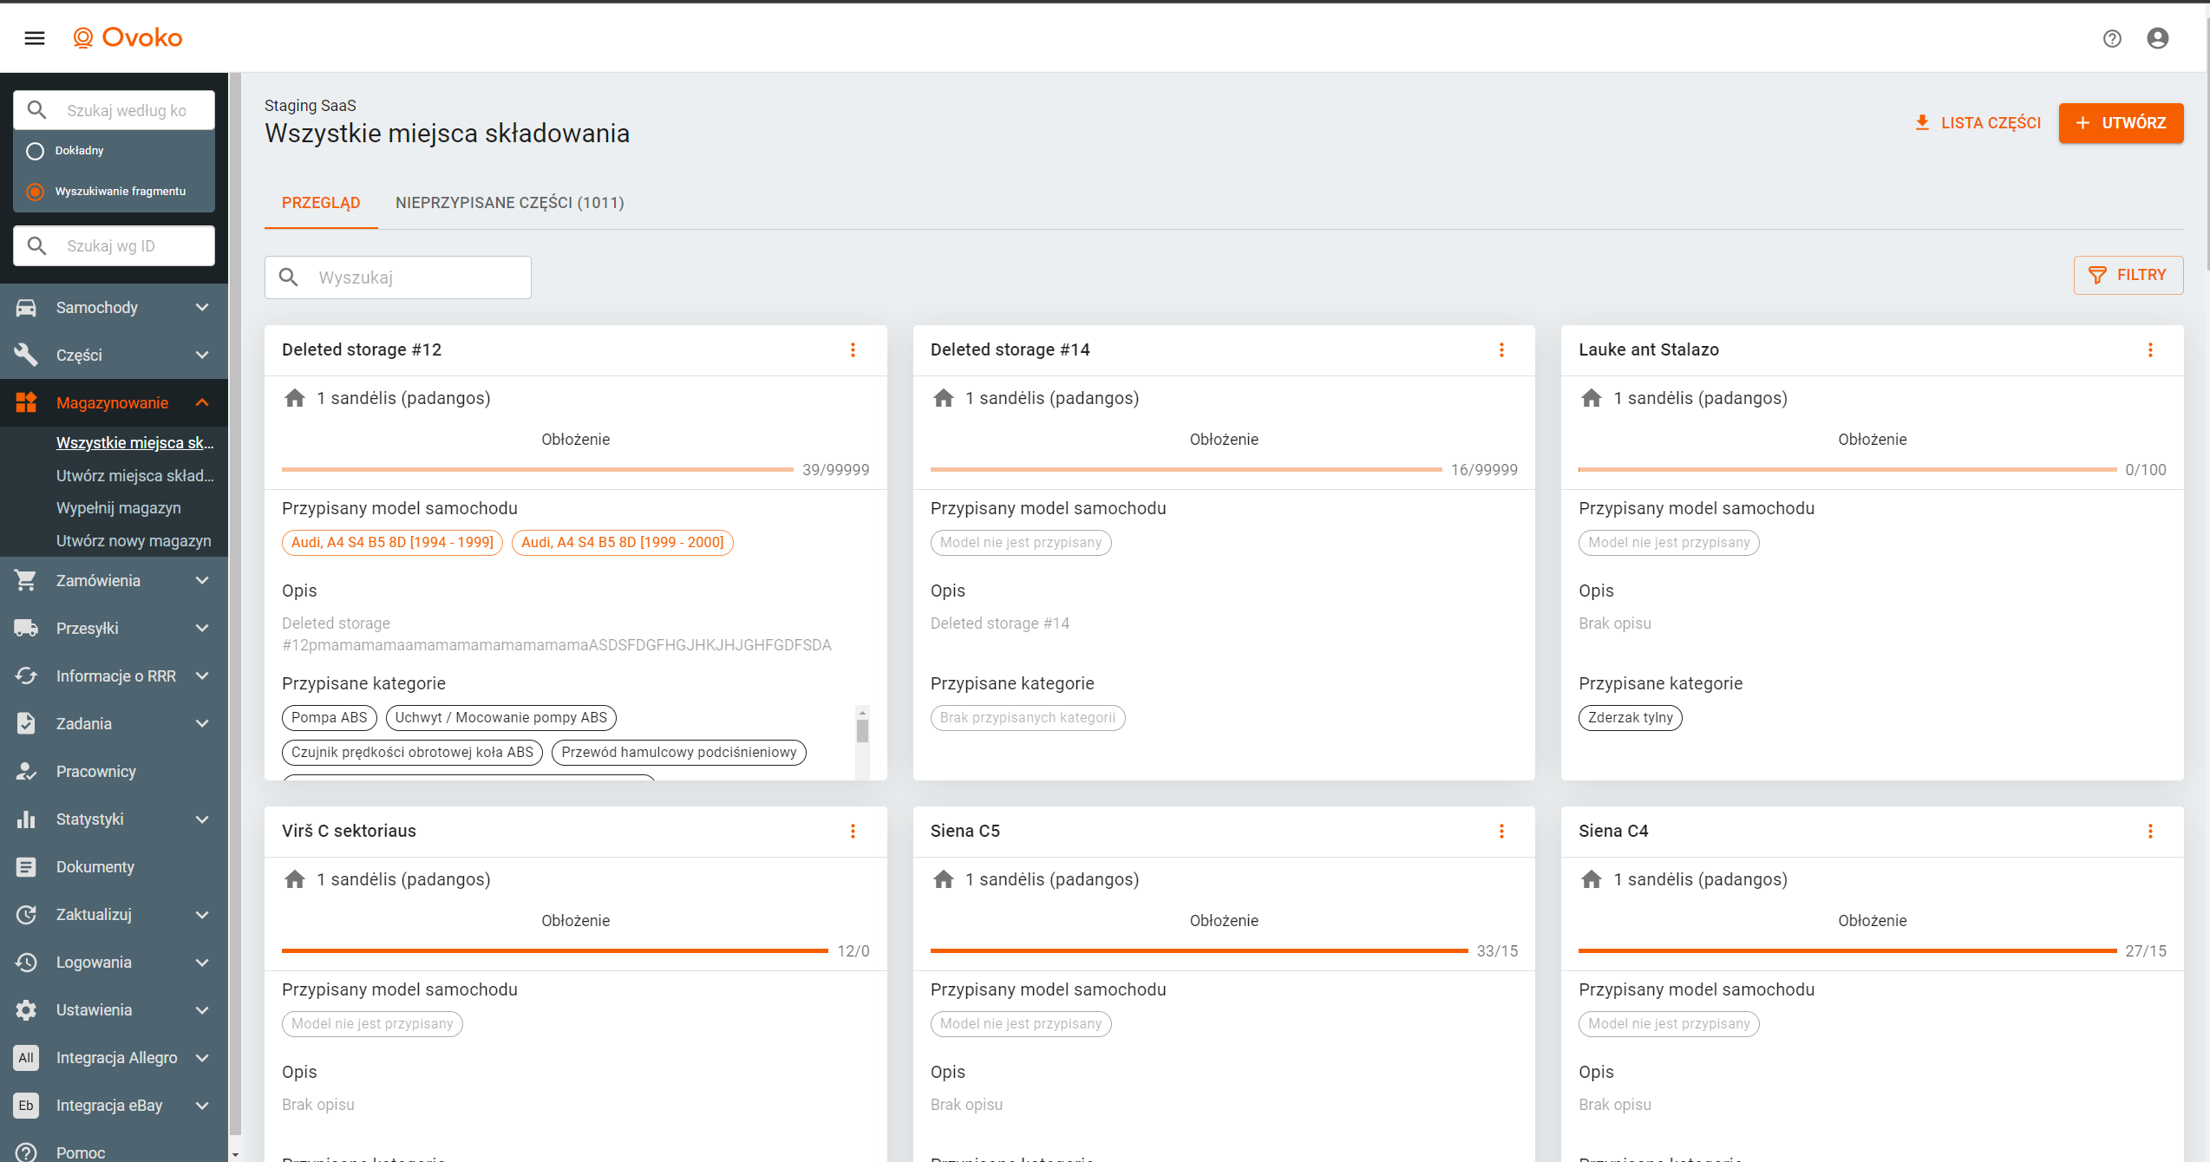Expand the Integracja Allegro chevron

pos(202,1058)
